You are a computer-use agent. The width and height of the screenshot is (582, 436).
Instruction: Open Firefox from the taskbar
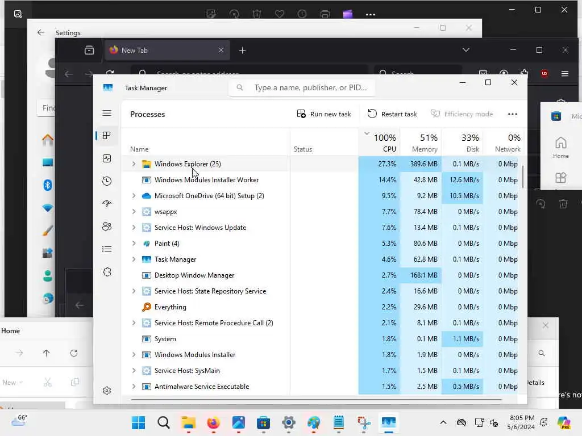pyautogui.click(x=214, y=422)
